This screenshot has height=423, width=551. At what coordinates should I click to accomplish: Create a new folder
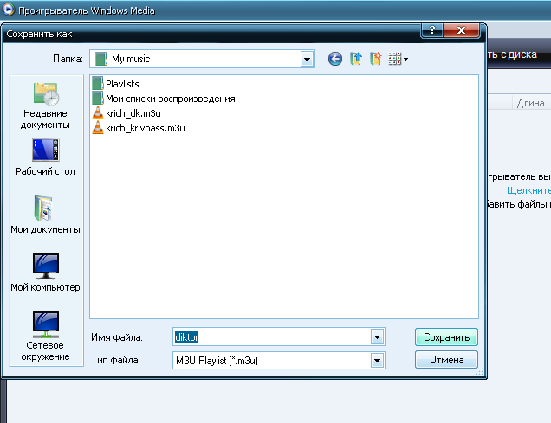[376, 59]
